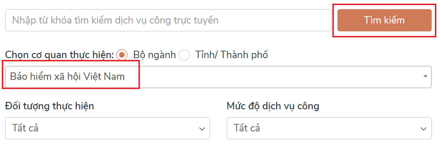Click the chevron in Mức độ dịch vụ công select
This screenshot has width=440, height=160.
point(424,129)
